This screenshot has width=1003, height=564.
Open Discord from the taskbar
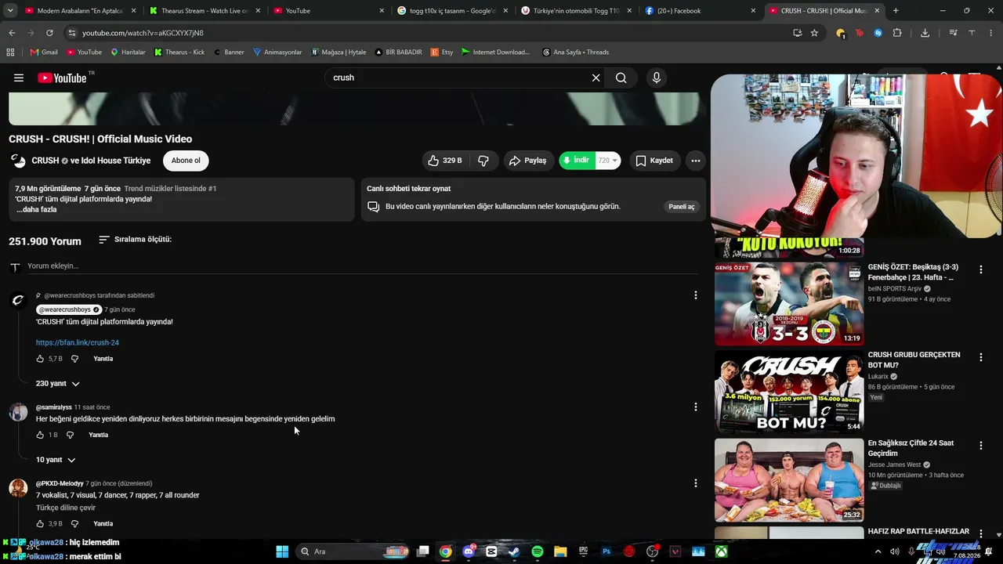pos(469,551)
